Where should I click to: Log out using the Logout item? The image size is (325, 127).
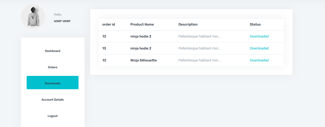pos(52,116)
